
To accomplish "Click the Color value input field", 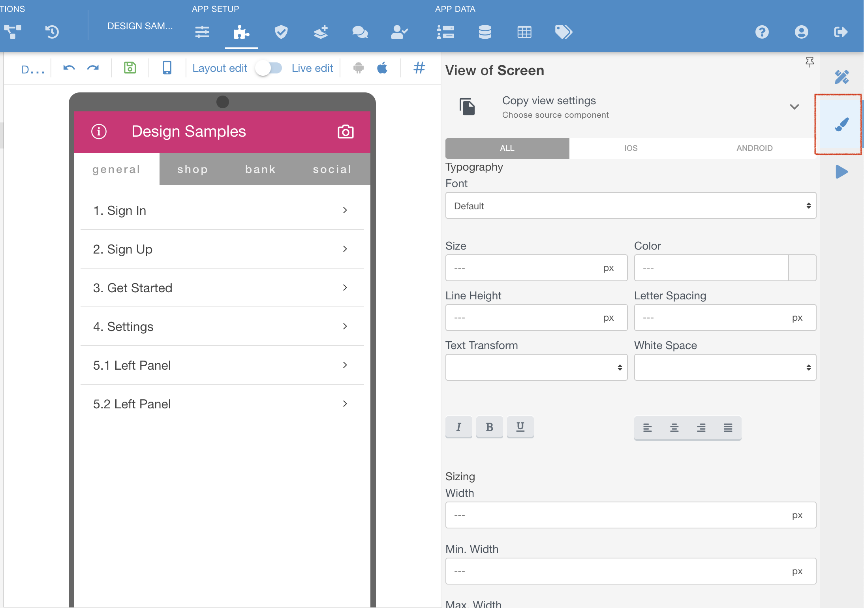I will pos(711,268).
